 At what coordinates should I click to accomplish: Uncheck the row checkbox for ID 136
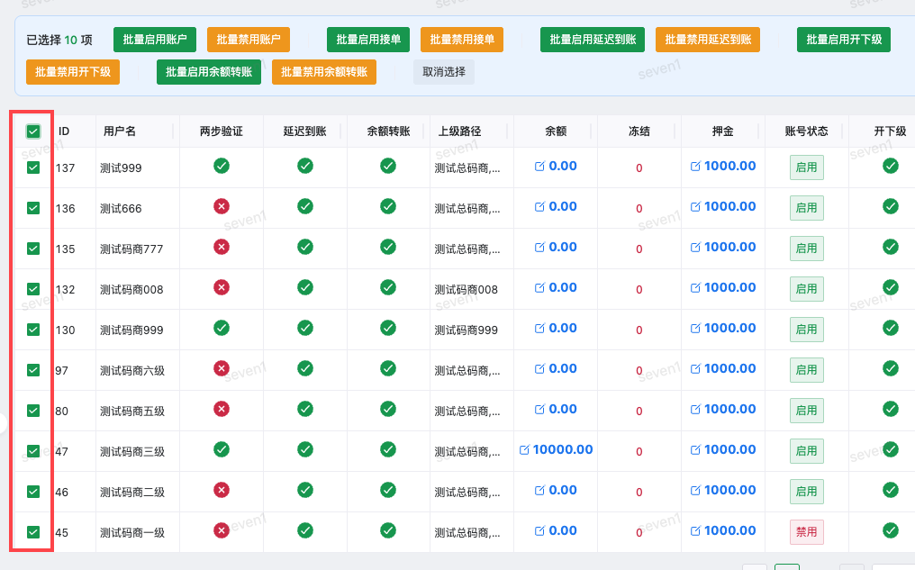point(33,208)
